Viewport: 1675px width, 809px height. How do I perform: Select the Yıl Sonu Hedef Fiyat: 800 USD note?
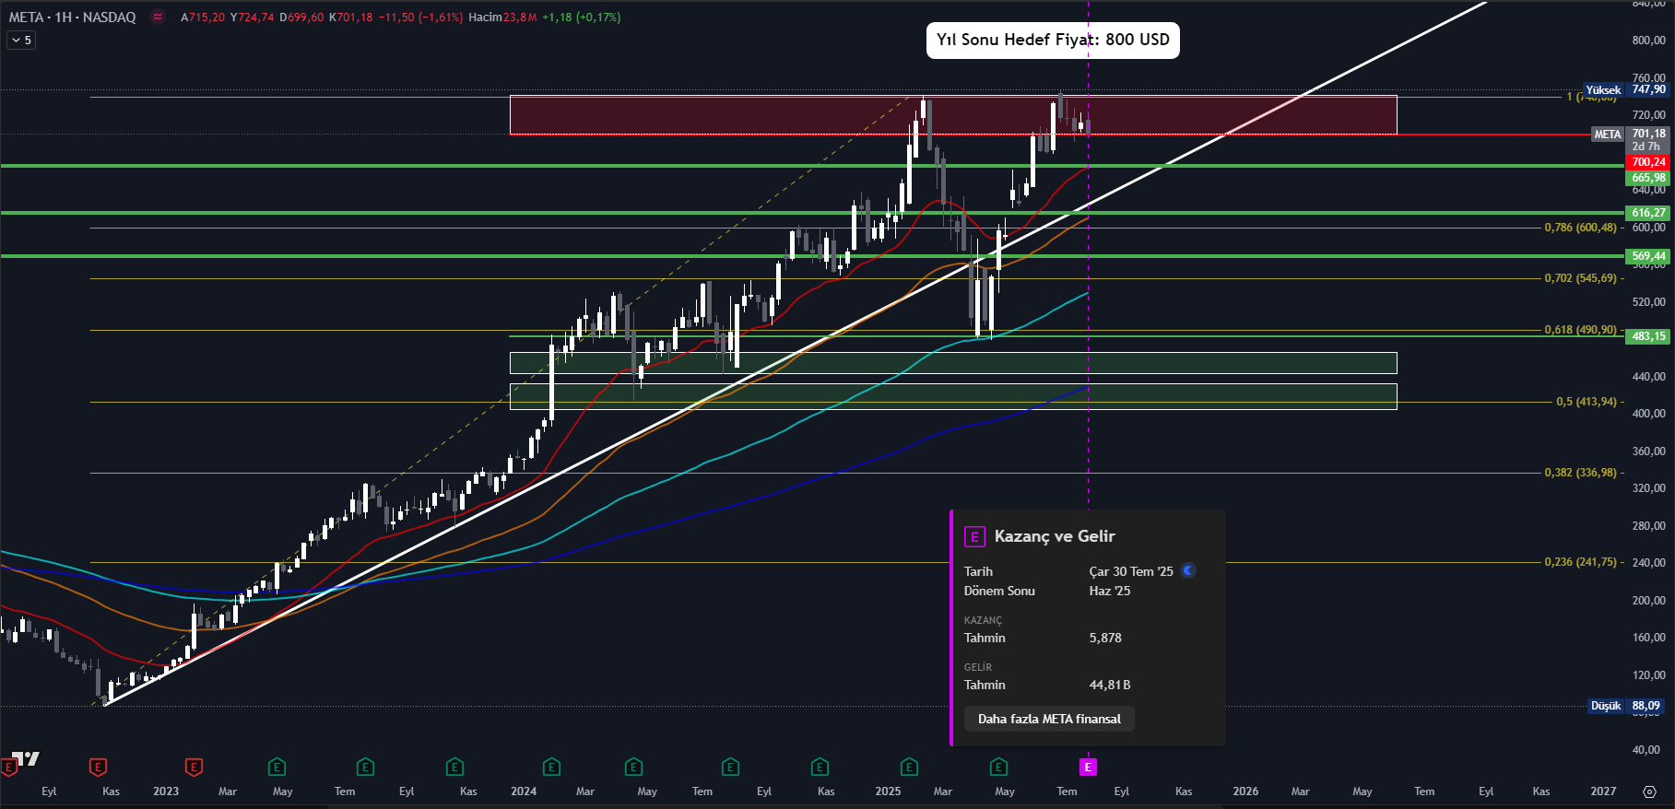point(1053,40)
